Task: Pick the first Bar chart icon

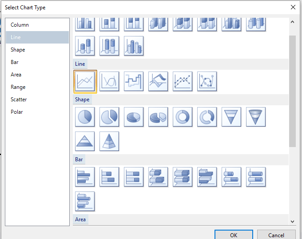Action: (85, 177)
